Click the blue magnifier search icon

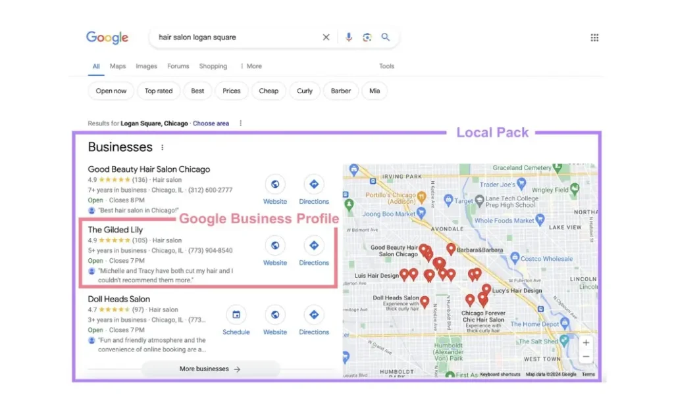click(386, 37)
